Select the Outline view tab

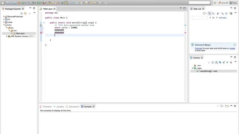[196, 58]
